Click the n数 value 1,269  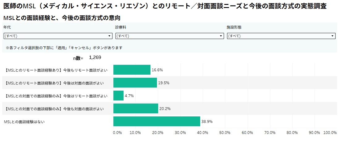coord(95,57)
